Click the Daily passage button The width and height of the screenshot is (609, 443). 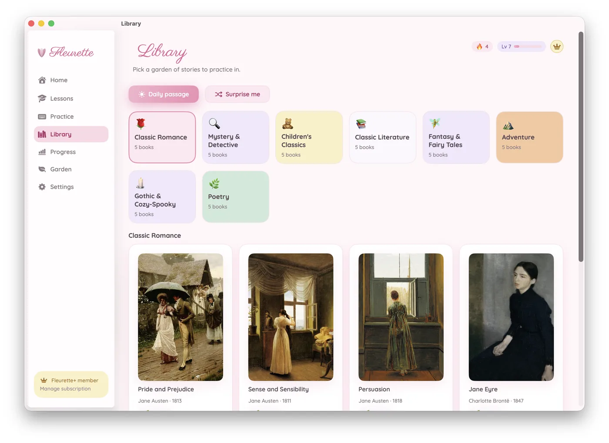164,94
